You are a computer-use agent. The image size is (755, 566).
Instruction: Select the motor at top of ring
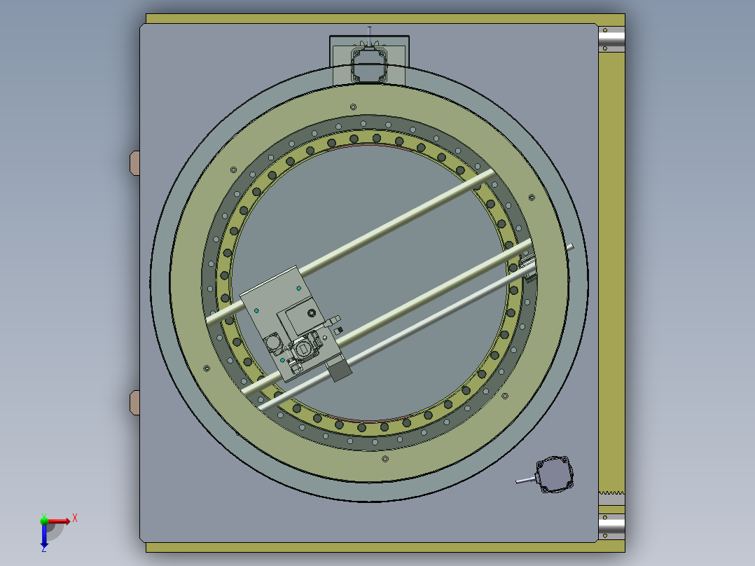pos(369,65)
